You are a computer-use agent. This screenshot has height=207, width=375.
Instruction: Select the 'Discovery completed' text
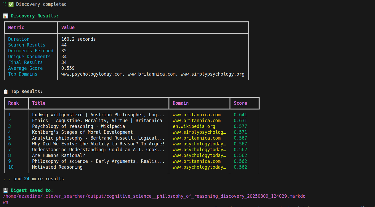41,4
